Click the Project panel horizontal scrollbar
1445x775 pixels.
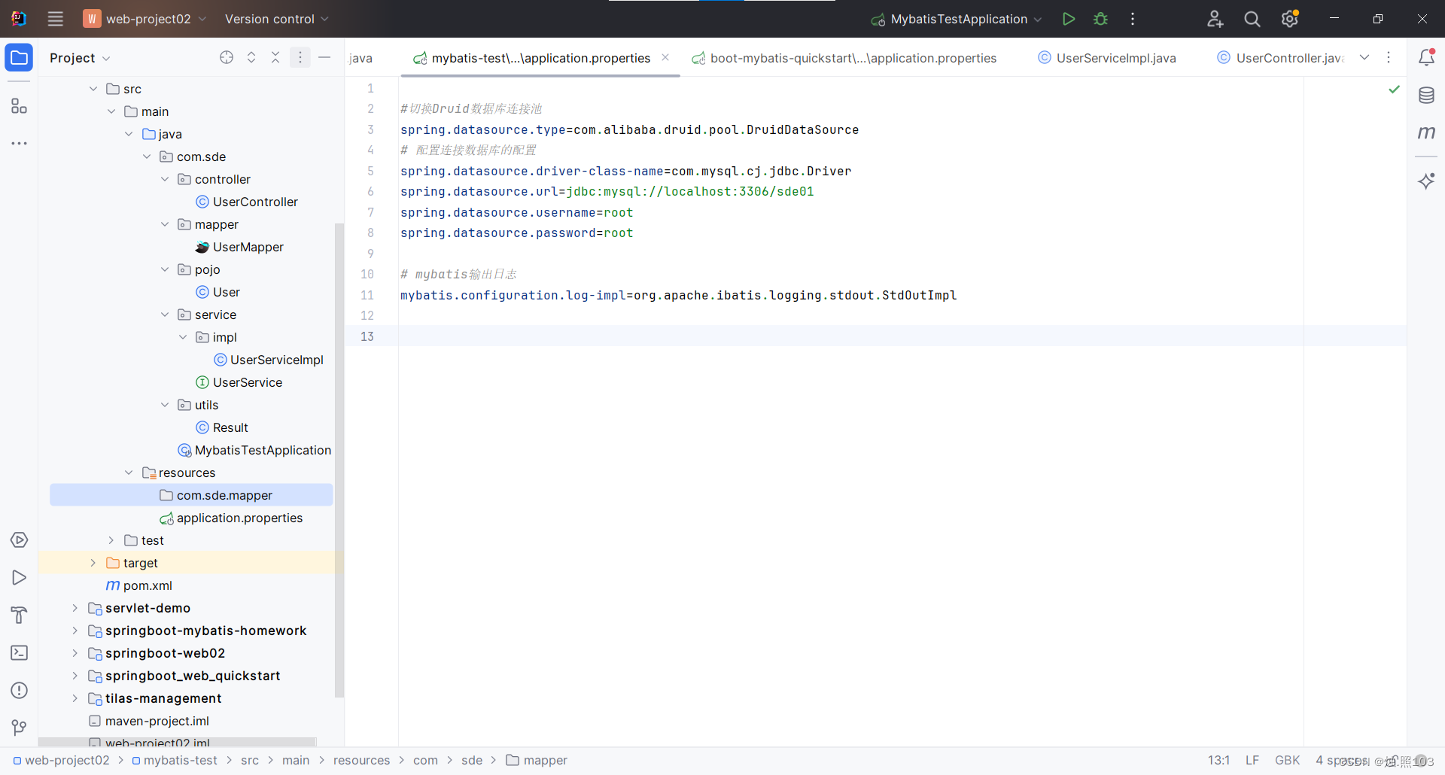[177, 742]
